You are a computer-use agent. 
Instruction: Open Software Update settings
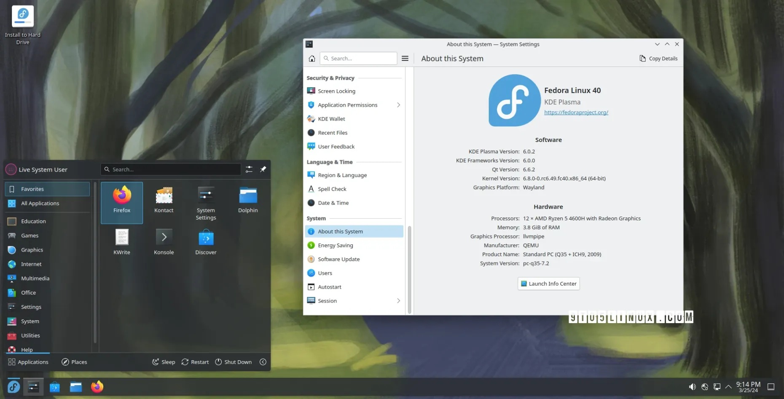pyautogui.click(x=354, y=259)
